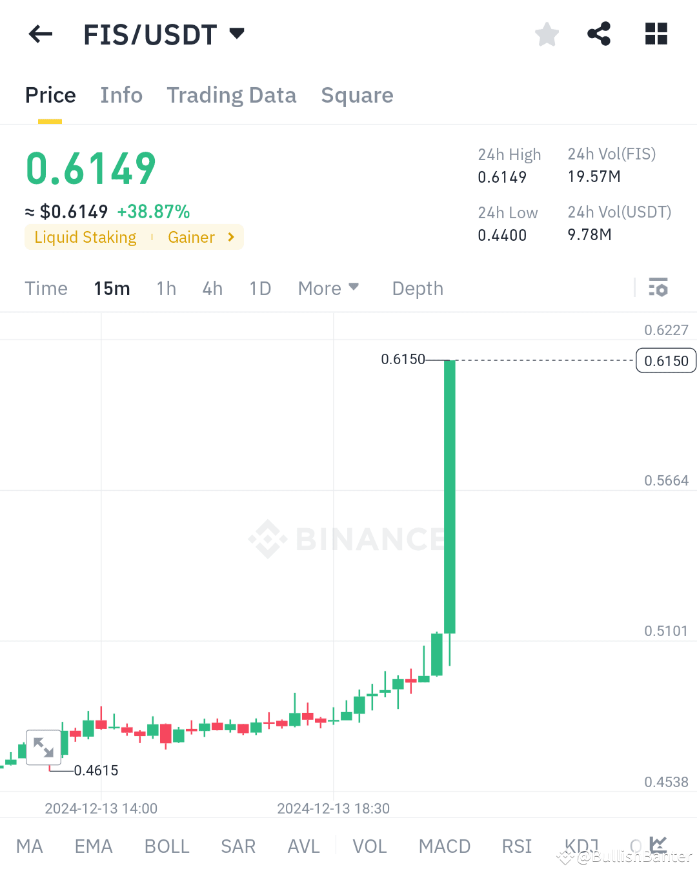Switch chart to 1D interval
The height and width of the screenshot is (871, 697).
[259, 288]
